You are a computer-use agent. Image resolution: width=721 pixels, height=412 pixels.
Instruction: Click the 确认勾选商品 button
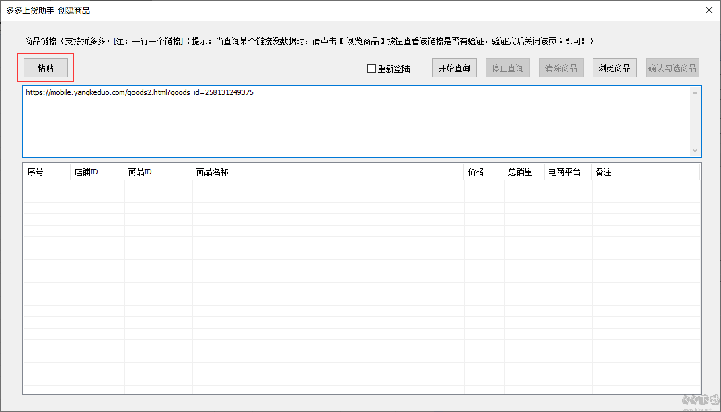point(673,68)
